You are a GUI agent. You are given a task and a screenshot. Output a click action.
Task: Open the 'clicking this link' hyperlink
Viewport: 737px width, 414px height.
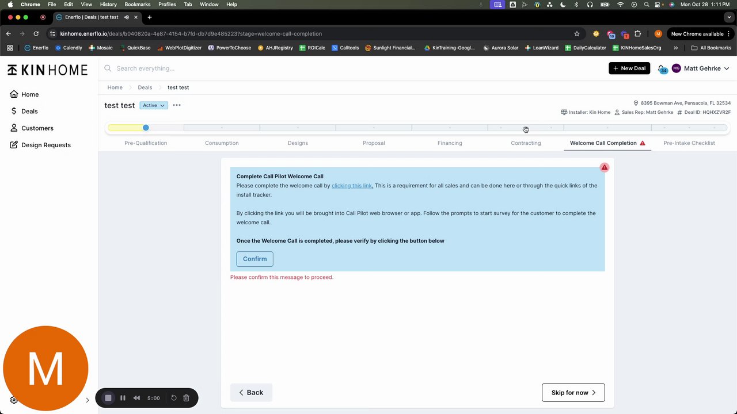point(352,186)
